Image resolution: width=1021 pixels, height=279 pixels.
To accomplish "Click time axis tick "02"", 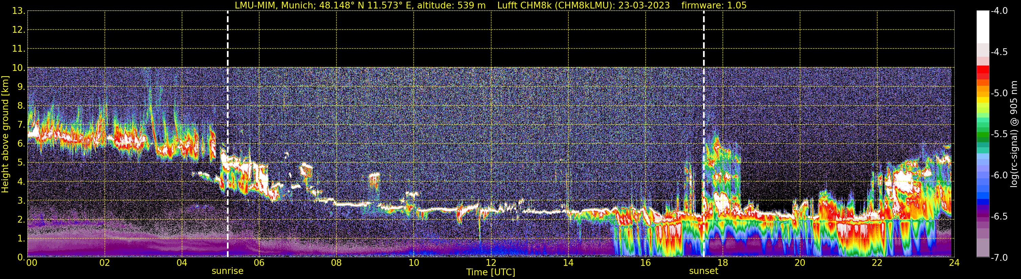I will [105, 263].
